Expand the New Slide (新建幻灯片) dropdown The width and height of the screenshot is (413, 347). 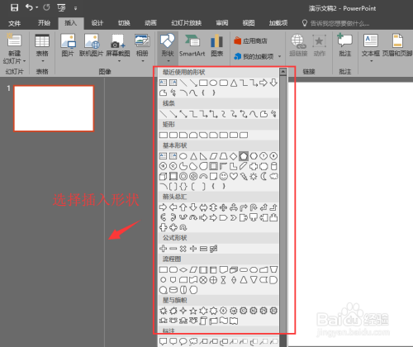(x=14, y=57)
